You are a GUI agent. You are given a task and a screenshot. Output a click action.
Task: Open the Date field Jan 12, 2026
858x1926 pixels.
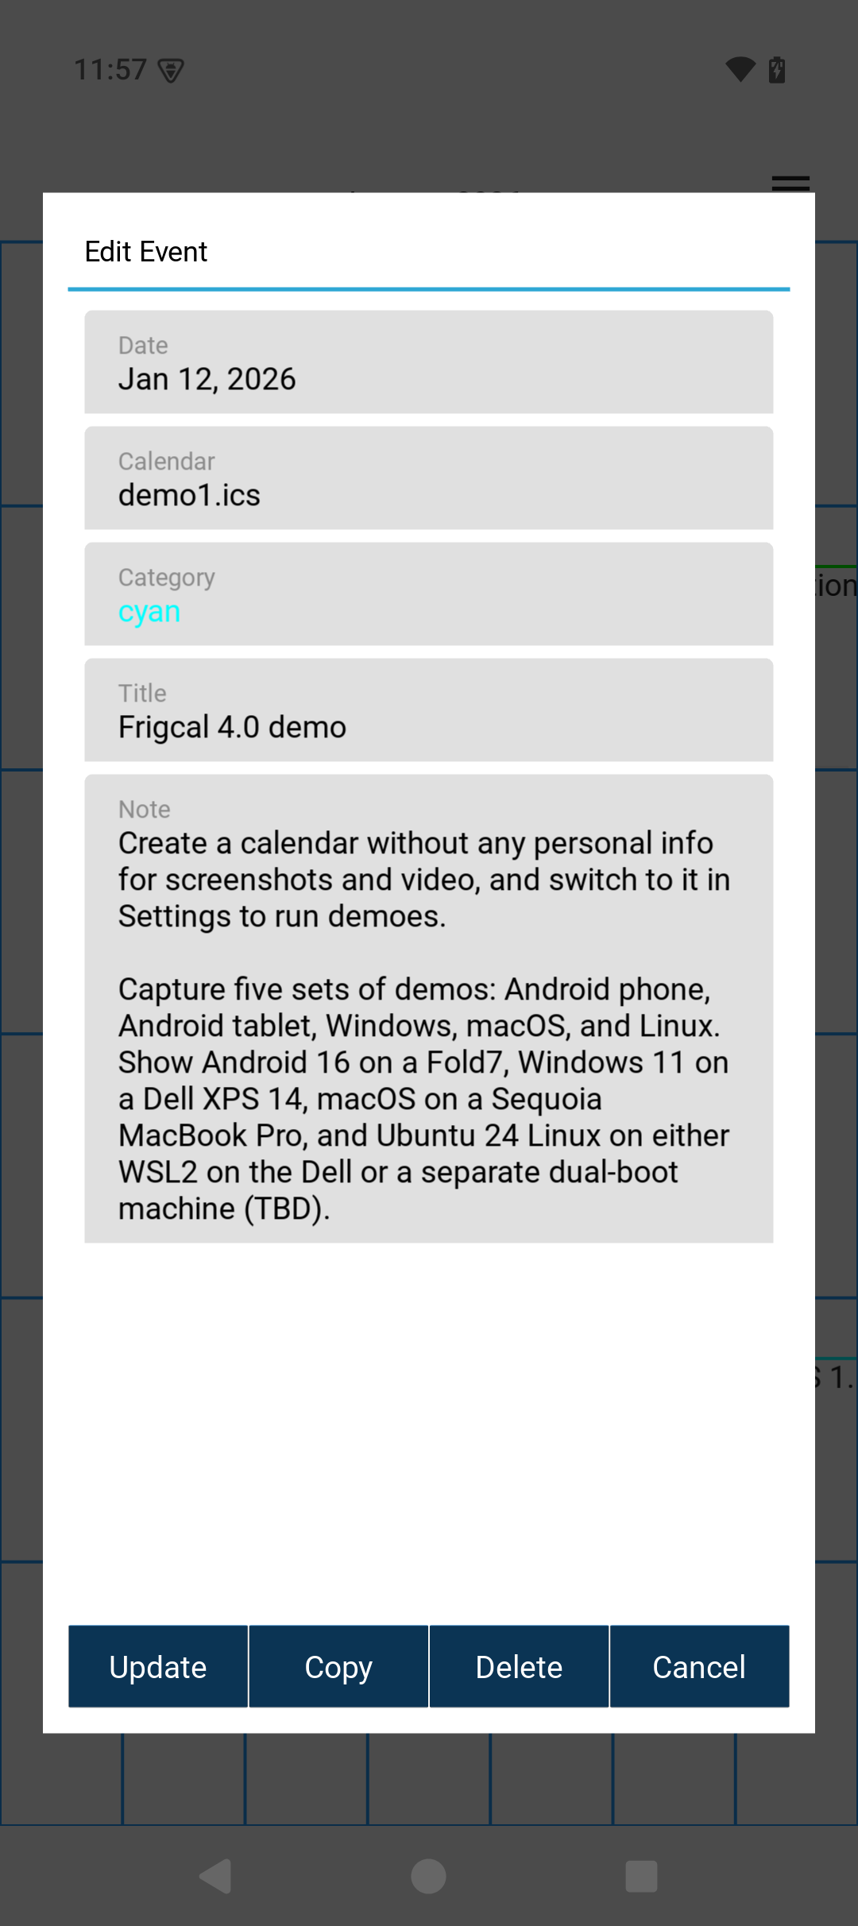point(429,362)
